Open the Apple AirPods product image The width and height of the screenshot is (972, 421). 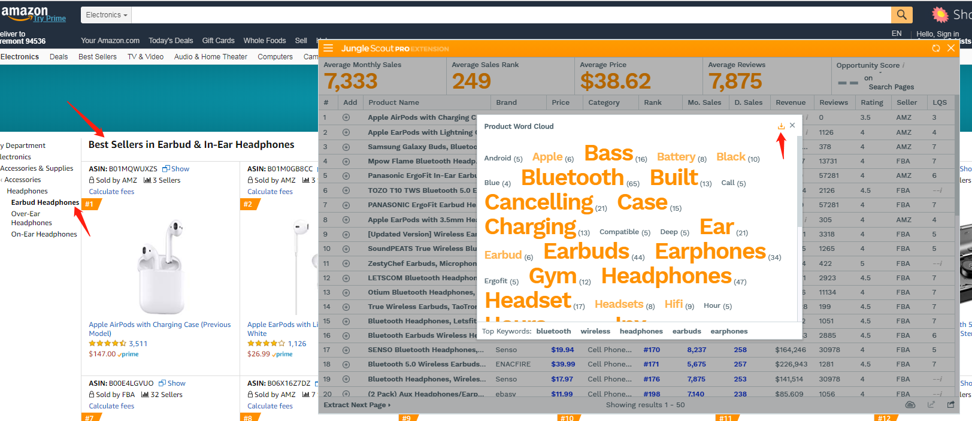coord(161,267)
